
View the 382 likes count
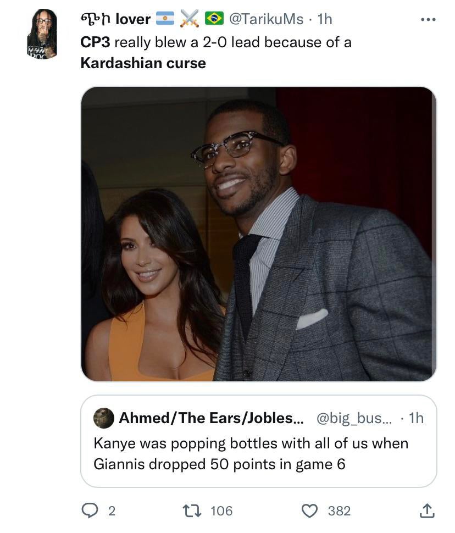(x=339, y=511)
